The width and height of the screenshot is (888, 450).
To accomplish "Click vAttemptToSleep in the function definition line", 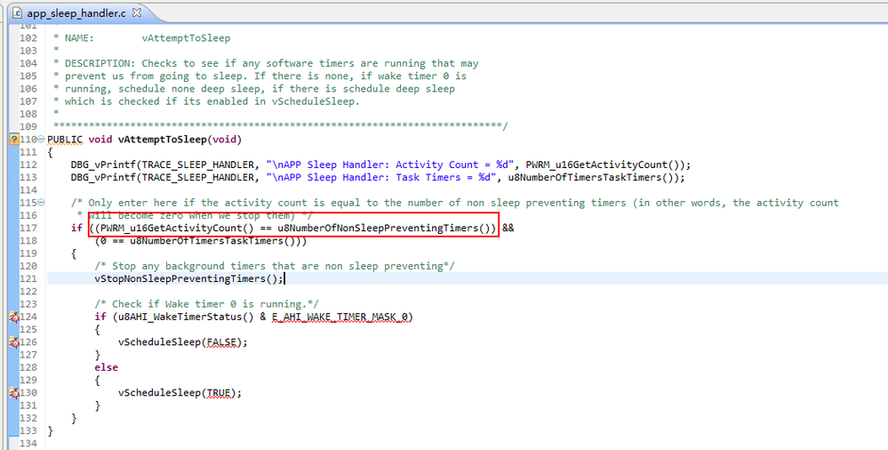I will pyautogui.click(x=163, y=140).
